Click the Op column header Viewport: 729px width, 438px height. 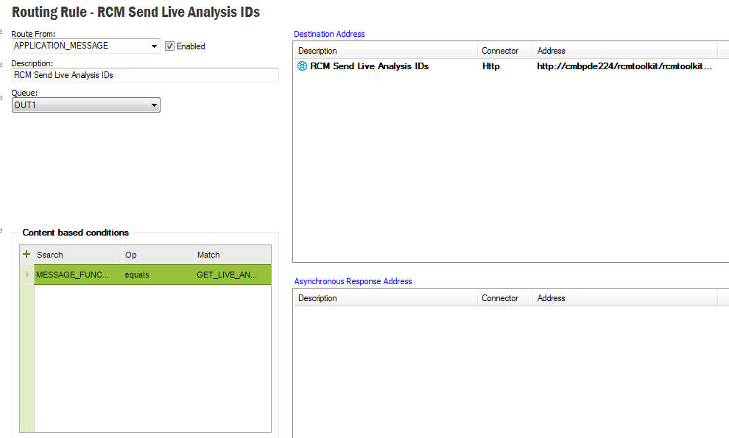pyautogui.click(x=157, y=255)
